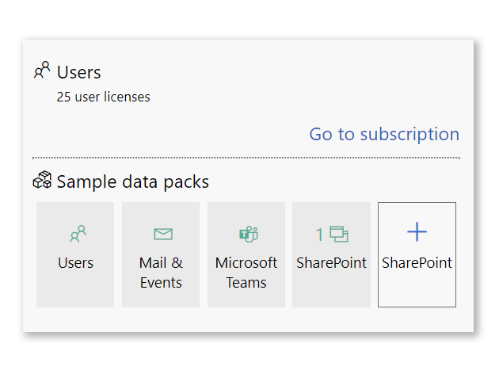Click the green people icon in Users tile
This screenshot has width=499, height=374.
[77, 235]
